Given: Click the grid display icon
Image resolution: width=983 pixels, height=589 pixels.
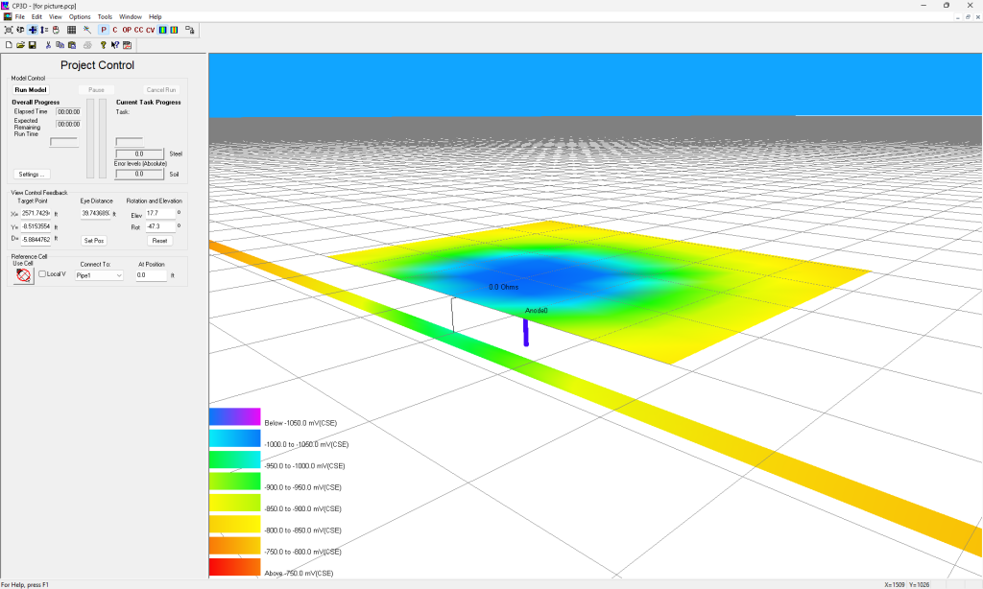Looking at the screenshot, I should [x=70, y=30].
